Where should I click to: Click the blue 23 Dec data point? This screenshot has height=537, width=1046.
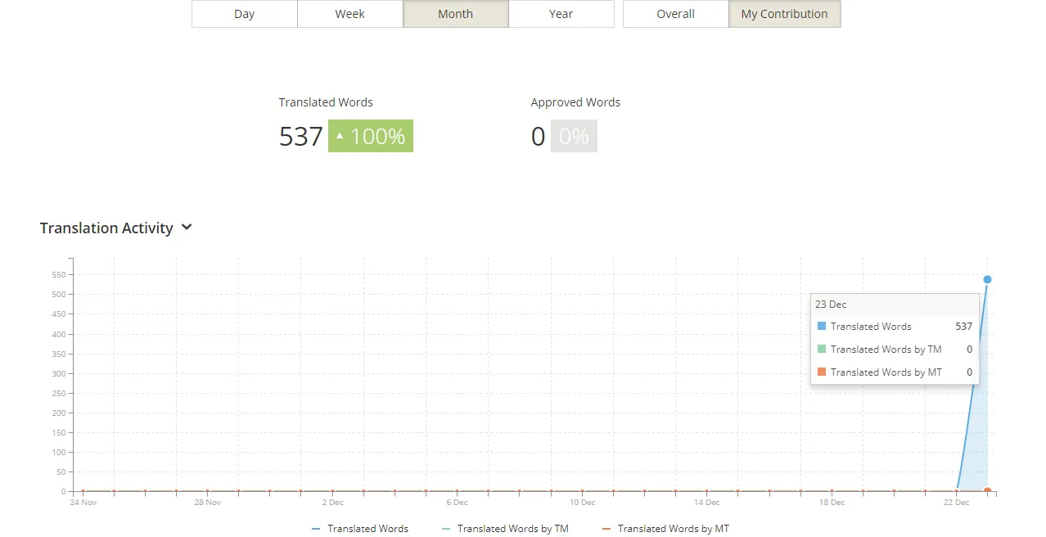coord(987,280)
